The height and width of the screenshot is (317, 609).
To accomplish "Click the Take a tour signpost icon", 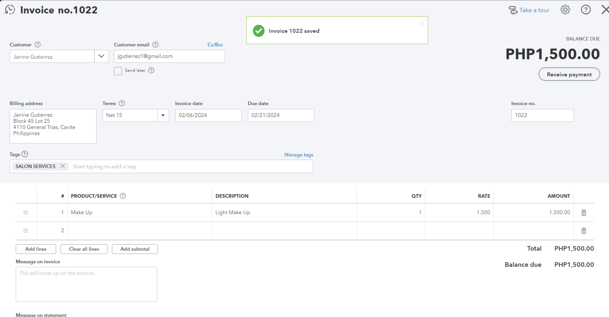I will click(x=513, y=10).
